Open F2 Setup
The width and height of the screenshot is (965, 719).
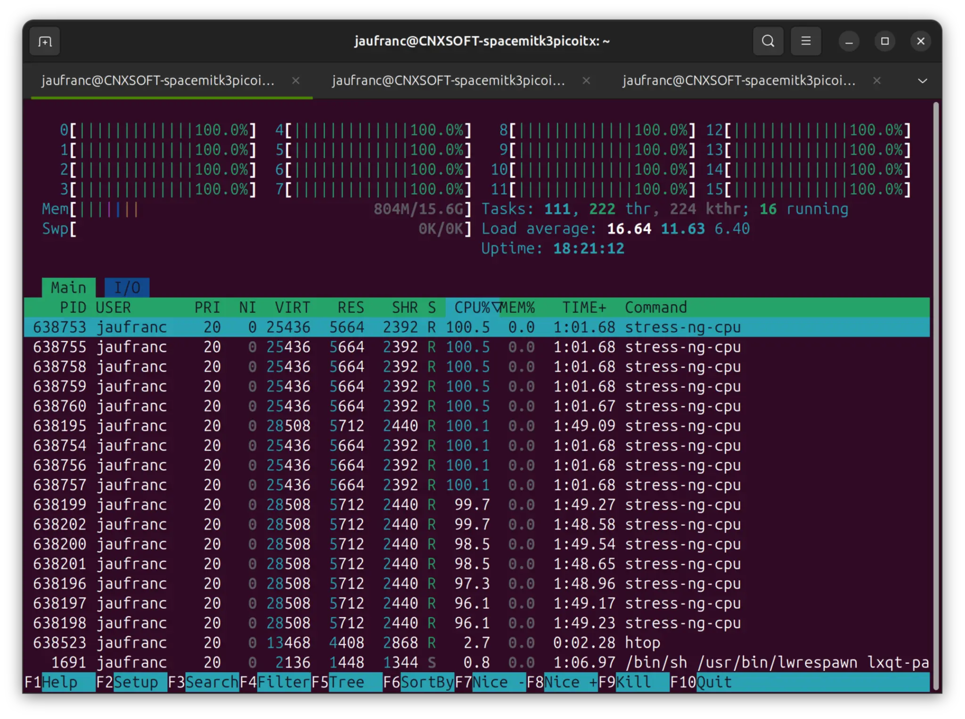(x=131, y=682)
